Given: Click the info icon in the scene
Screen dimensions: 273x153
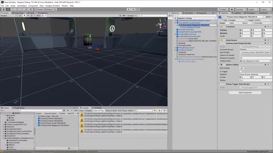Looking at the screenshot, I should click(112, 28).
